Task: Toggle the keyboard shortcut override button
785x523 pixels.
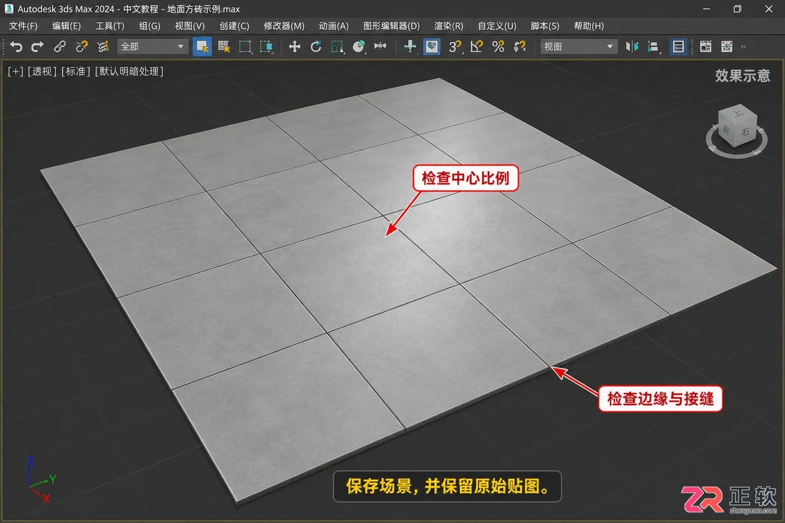Action: click(x=432, y=46)
